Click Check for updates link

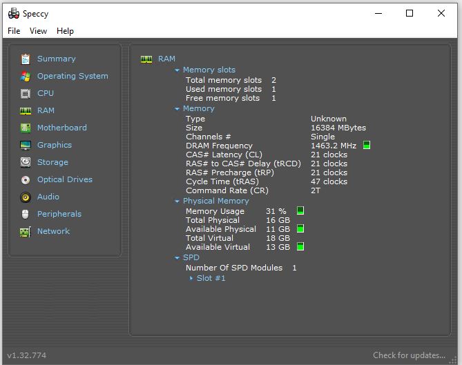point(409,355)
